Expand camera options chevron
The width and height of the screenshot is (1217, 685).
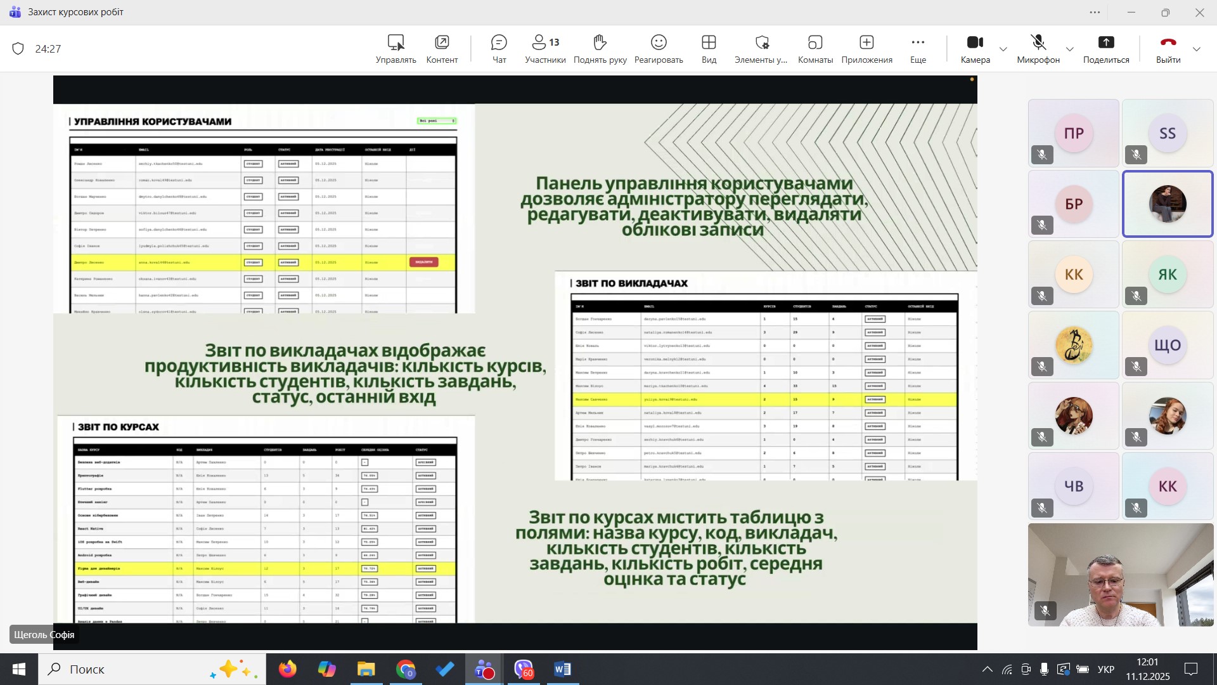tap(1003, 49)
